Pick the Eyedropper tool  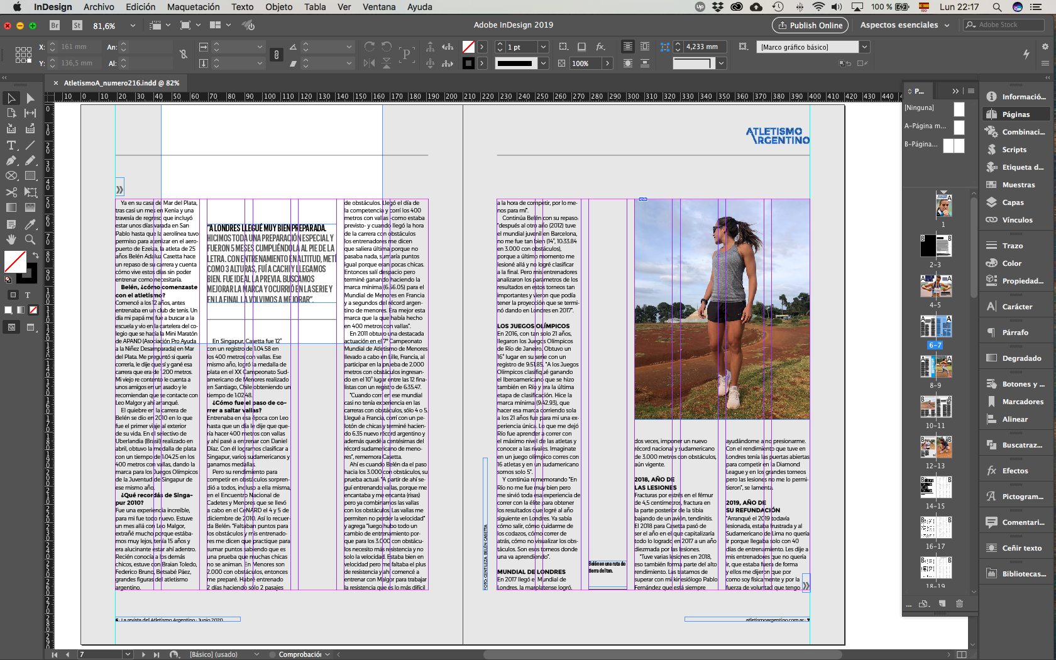30,224
